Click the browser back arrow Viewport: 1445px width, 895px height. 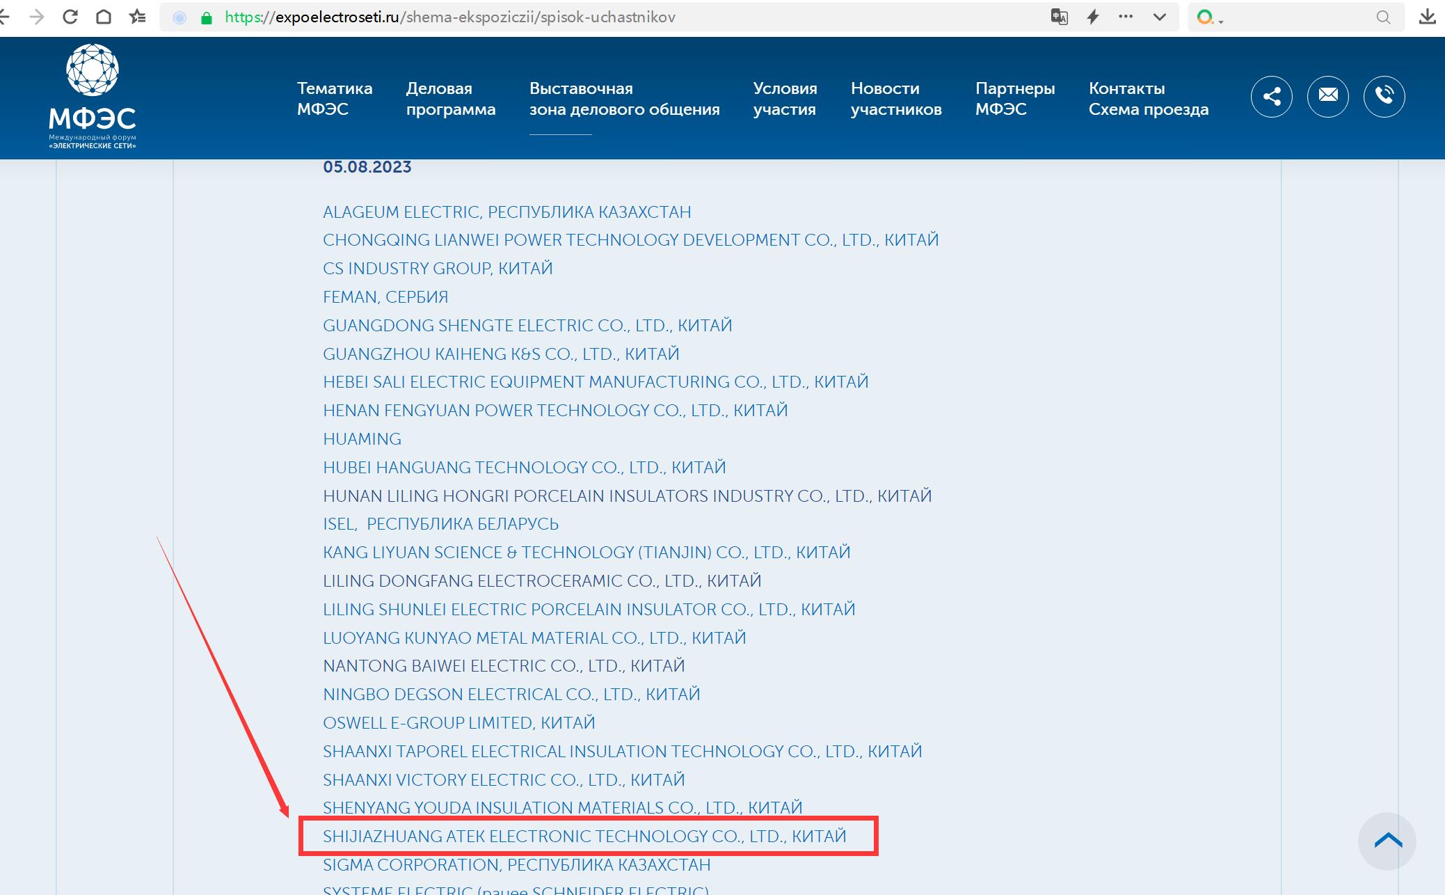pyautogui.click(x=4, y=17)
